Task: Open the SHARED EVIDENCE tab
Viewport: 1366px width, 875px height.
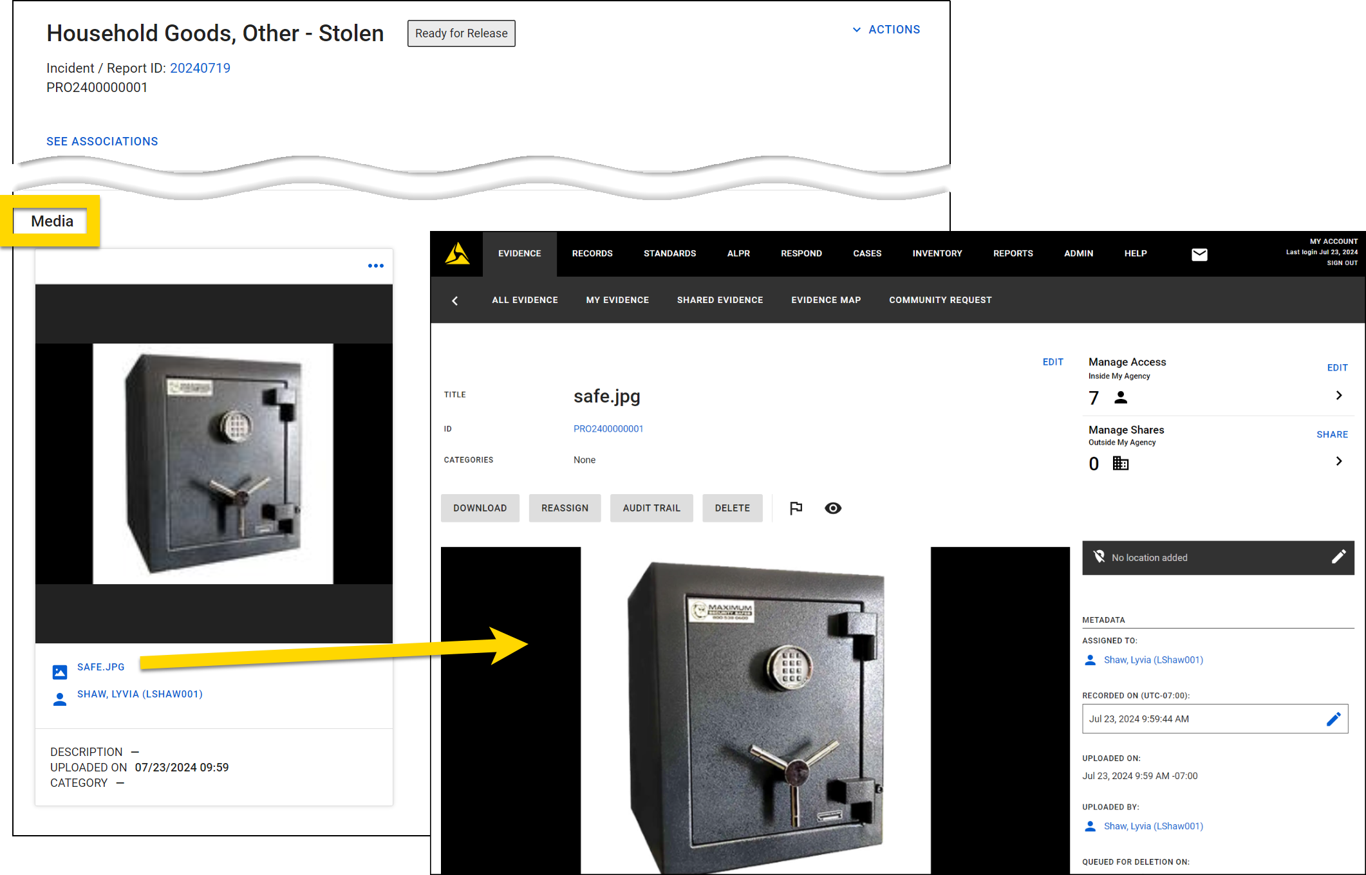Action: point(720,300)
